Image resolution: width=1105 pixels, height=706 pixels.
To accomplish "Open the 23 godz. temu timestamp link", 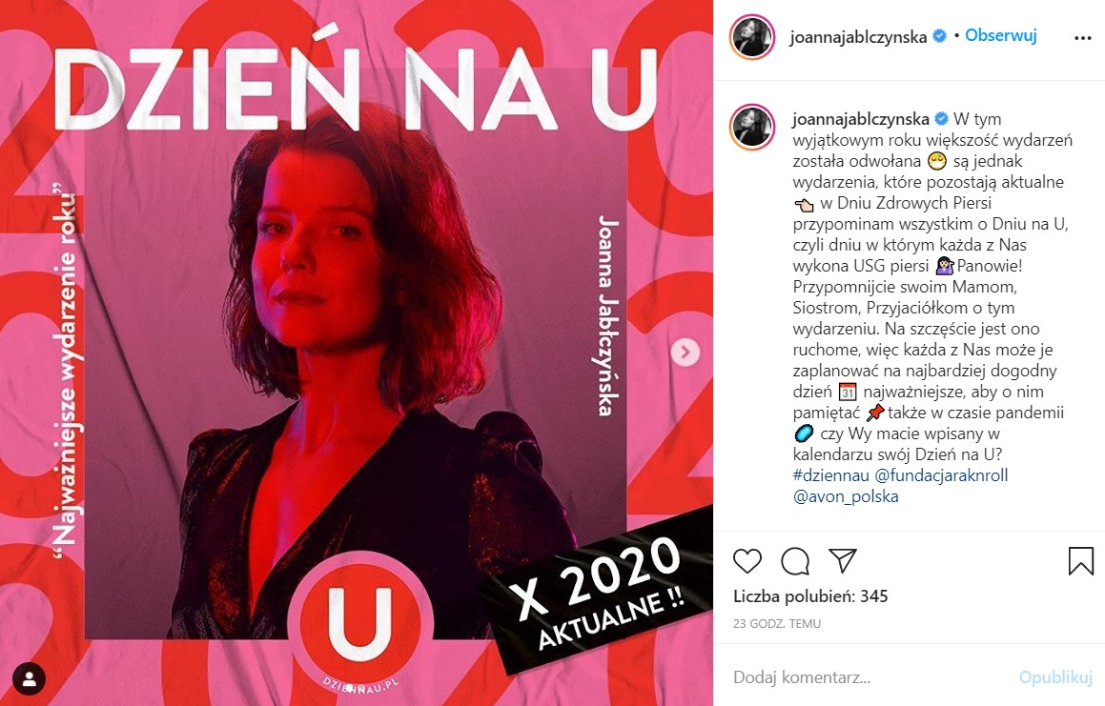I will point(777,623).
